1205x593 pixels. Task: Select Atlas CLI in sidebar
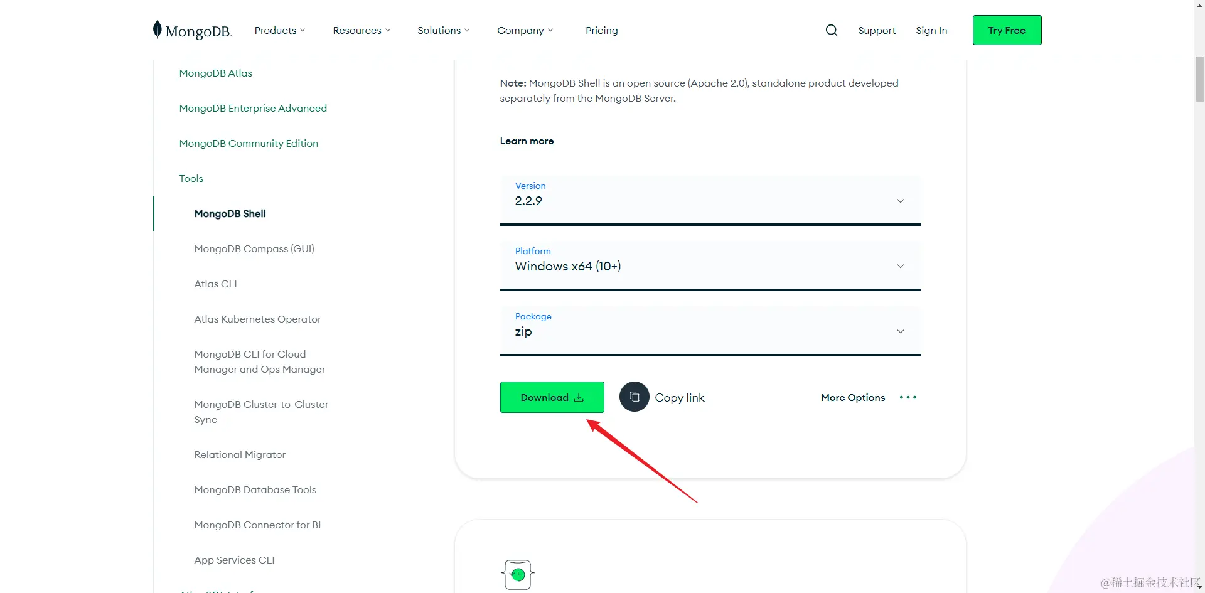[215, 284]
